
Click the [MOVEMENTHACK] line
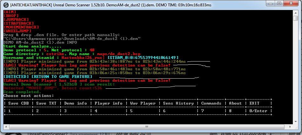point(21,27)
